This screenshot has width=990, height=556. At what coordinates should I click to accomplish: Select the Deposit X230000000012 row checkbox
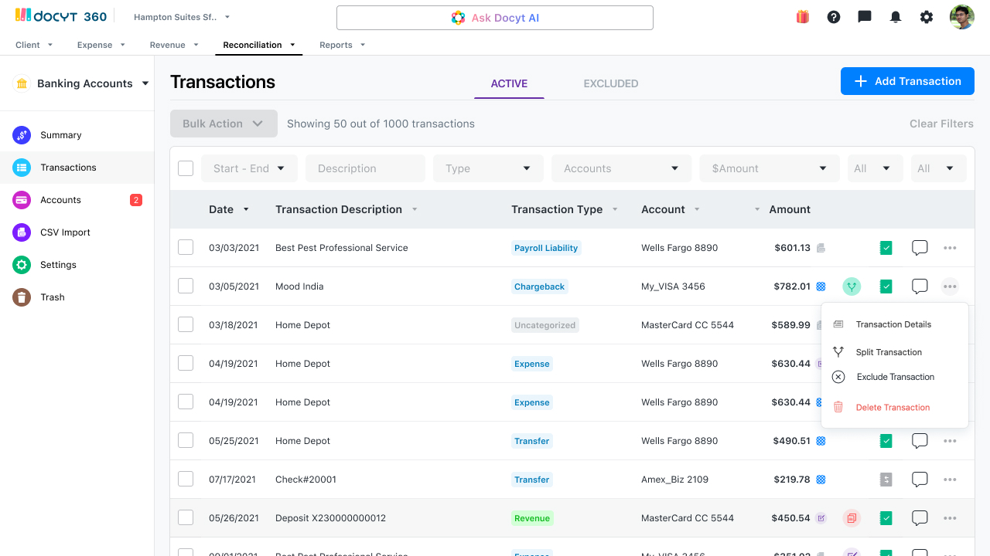pos(186,517)
